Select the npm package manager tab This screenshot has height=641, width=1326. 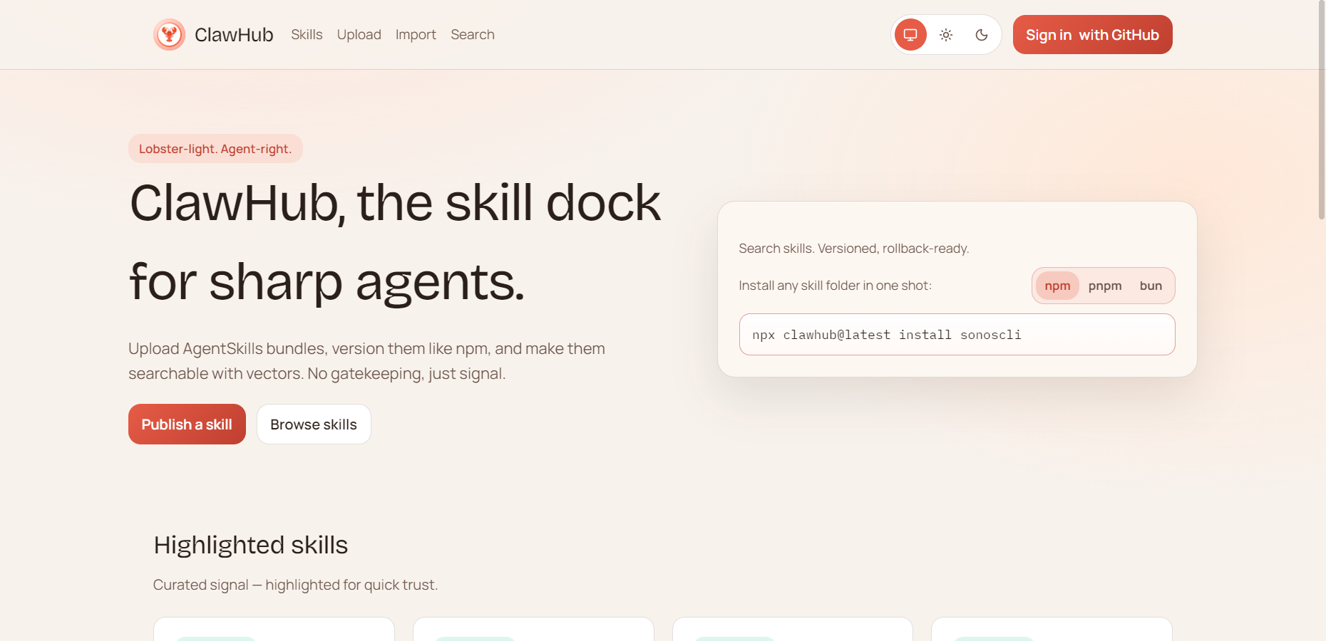(1057, 286)
